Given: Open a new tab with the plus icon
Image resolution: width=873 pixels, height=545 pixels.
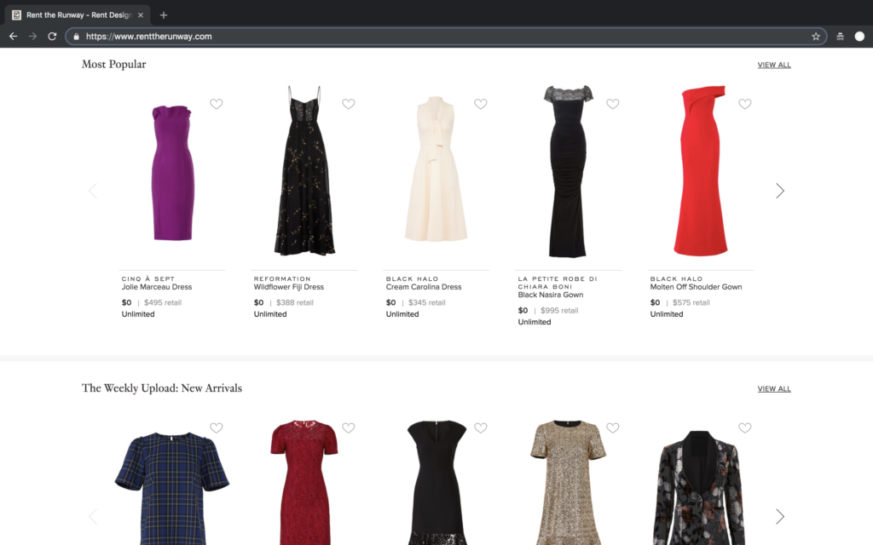Looking at the screenshot, I should pyautogui.click(x=163, y=15).
